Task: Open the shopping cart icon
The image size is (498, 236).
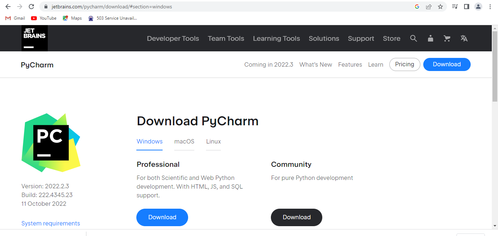Action: (447, 38)
